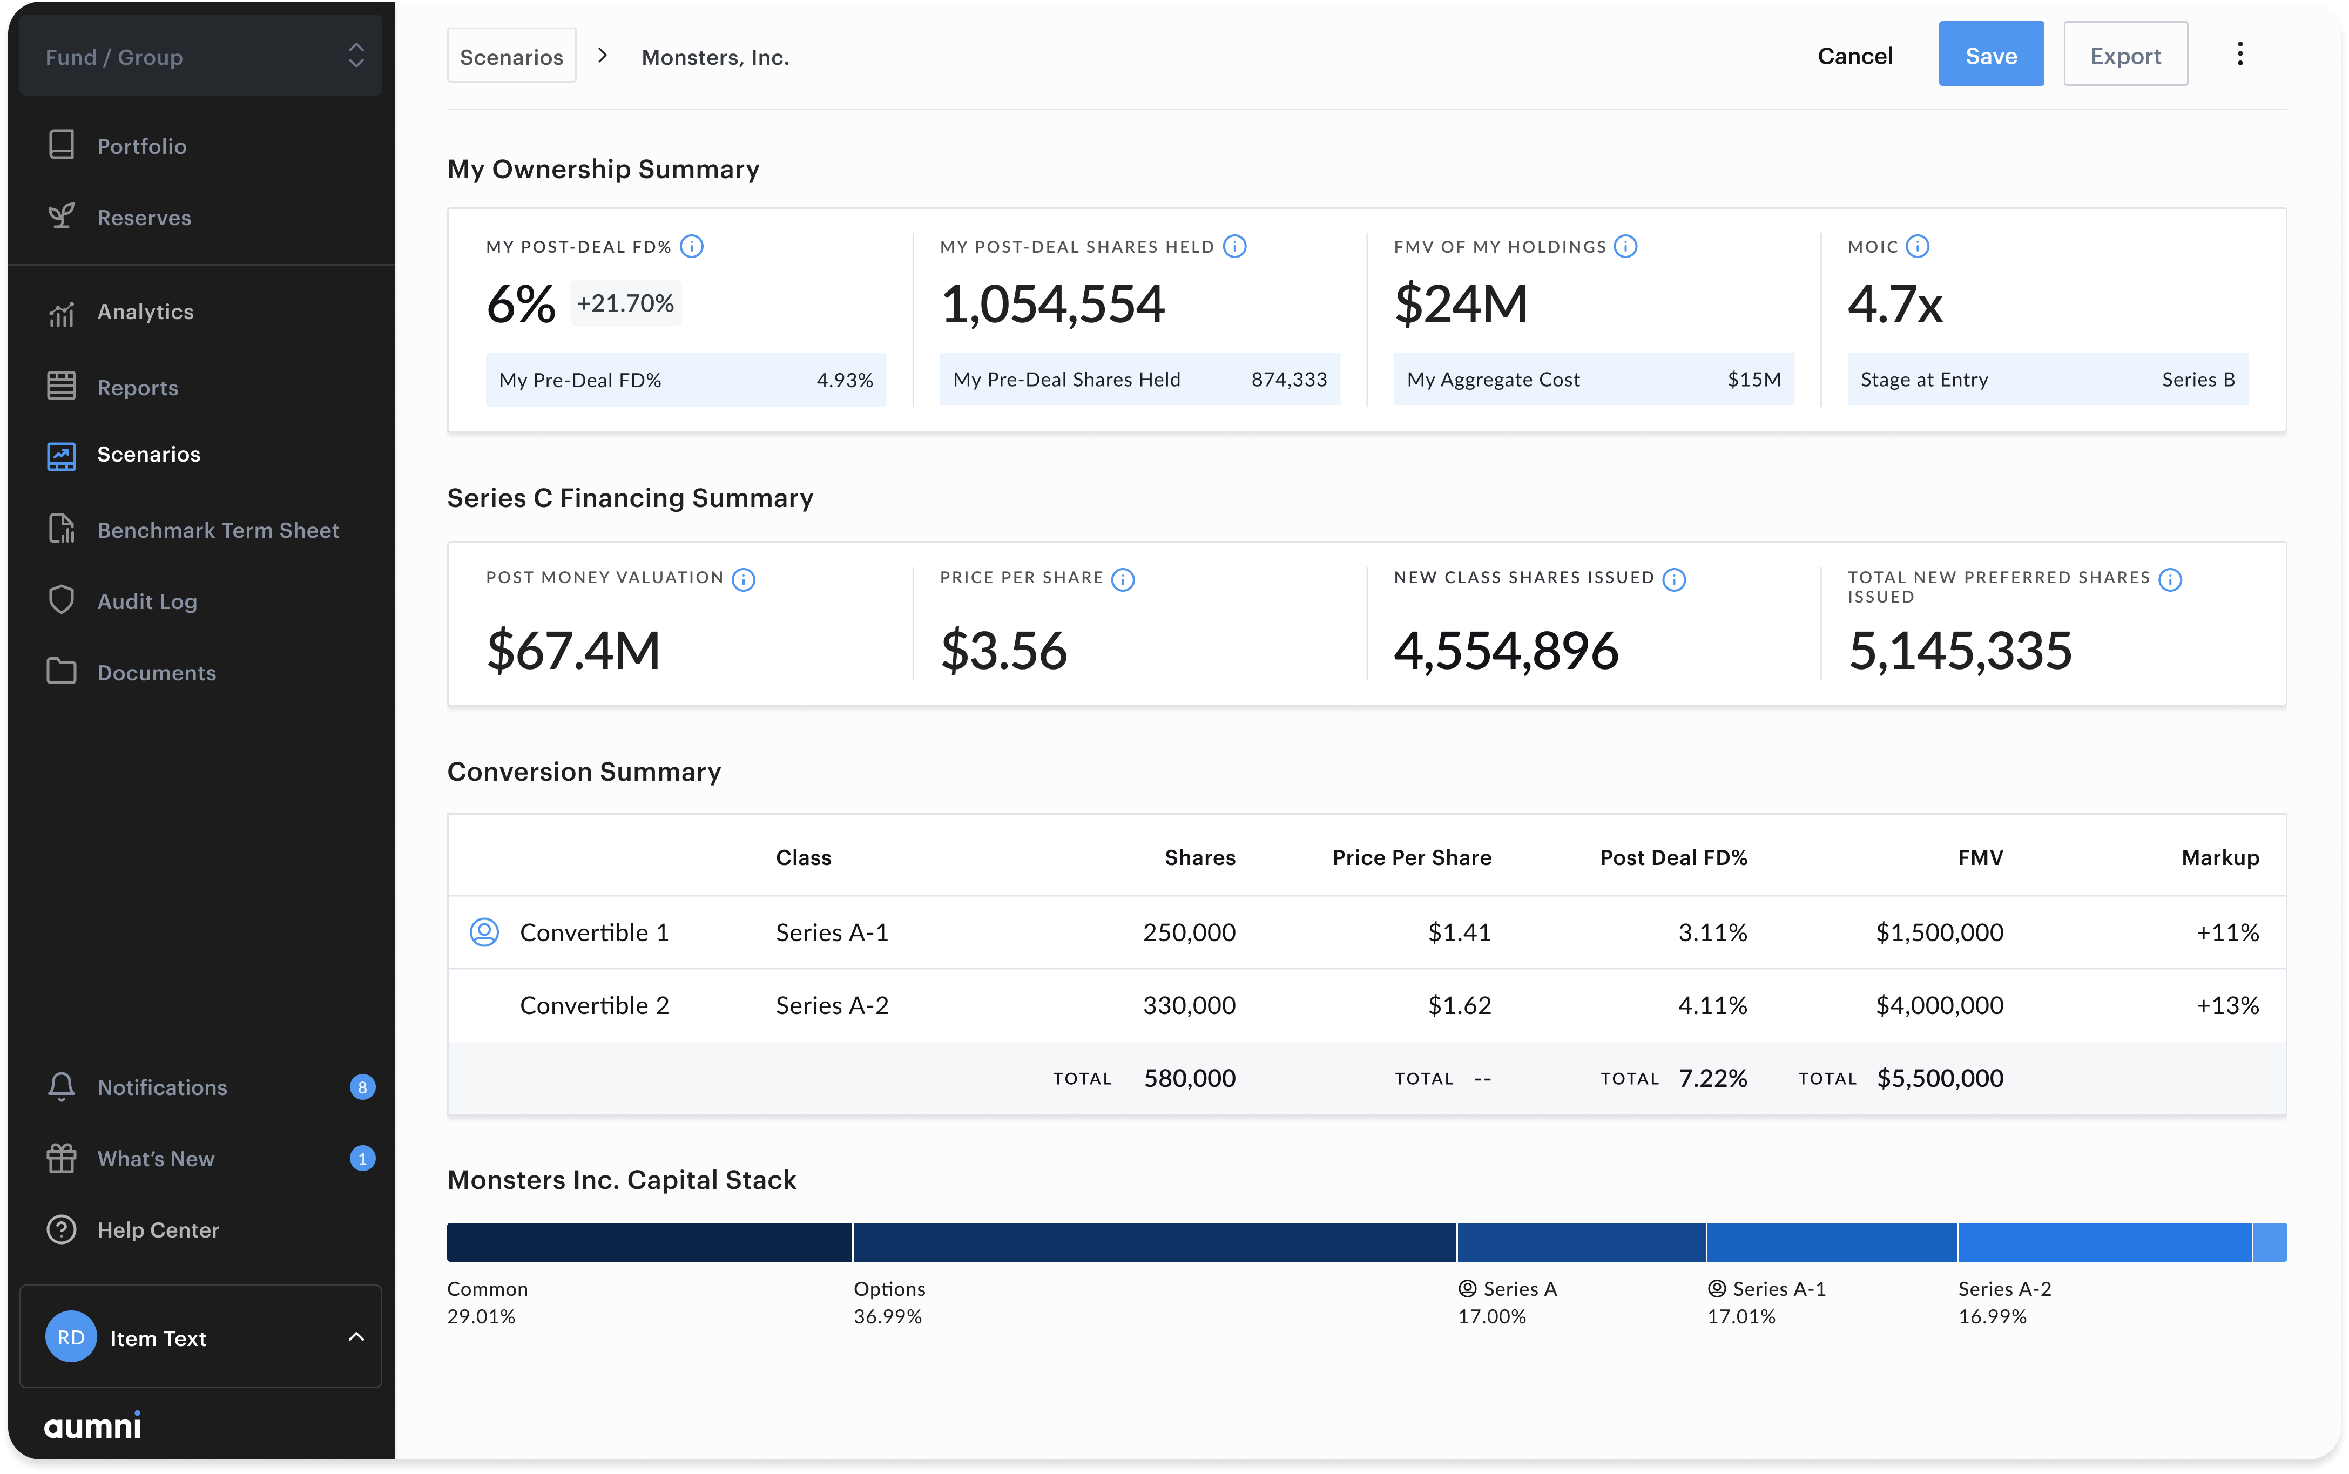Open the Fund / Group selector
The height and width of the screenshot is (1474, 2349).
point(201,57)
